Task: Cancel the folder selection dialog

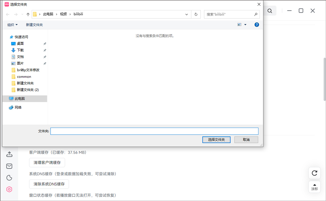Action: tap(246, 140)
